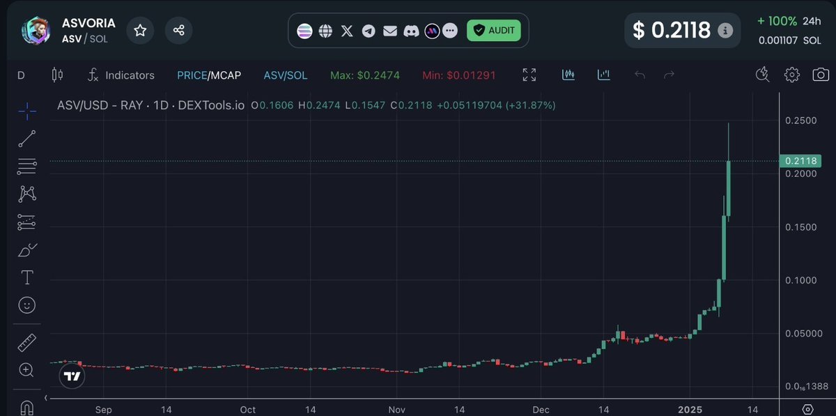Click the 0.2500 price axis label
The image size is (836, 416).
click(x=800, y=121)
